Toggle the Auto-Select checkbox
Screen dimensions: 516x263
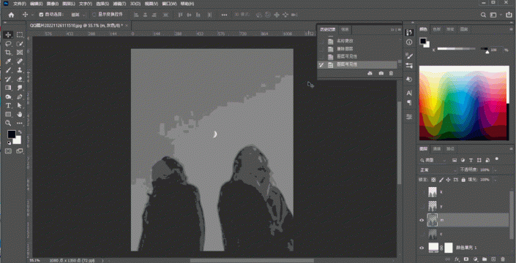click(x=41, y=15)
